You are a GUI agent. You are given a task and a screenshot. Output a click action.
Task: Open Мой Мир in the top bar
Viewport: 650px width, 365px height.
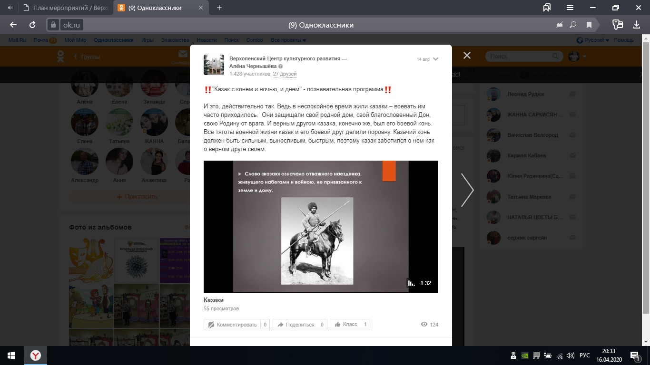(75, 40)
